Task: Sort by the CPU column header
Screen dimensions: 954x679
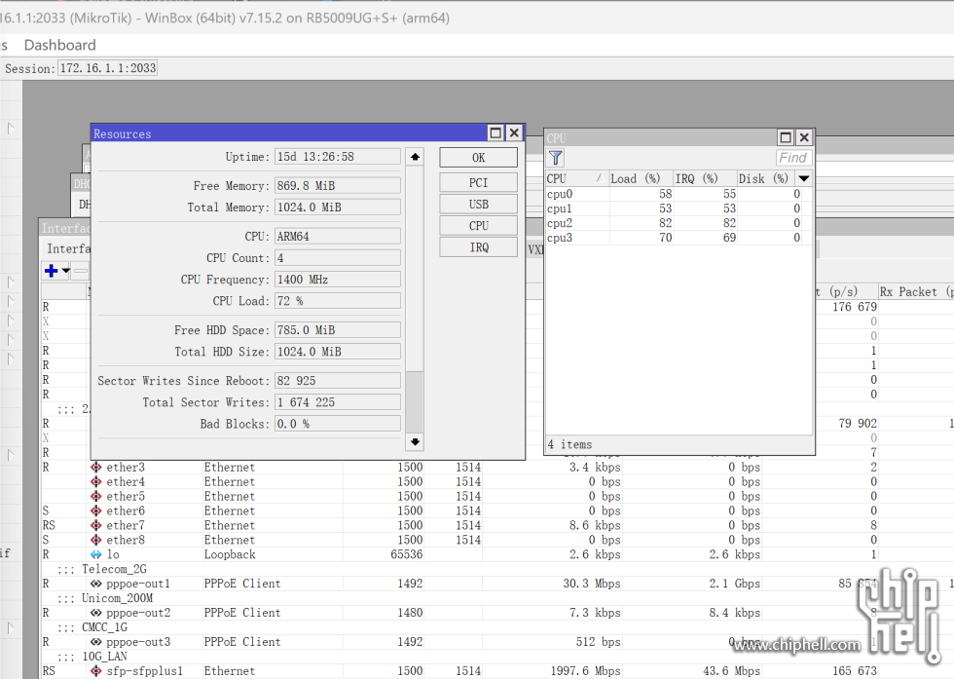Action: [x=576, y=178]
